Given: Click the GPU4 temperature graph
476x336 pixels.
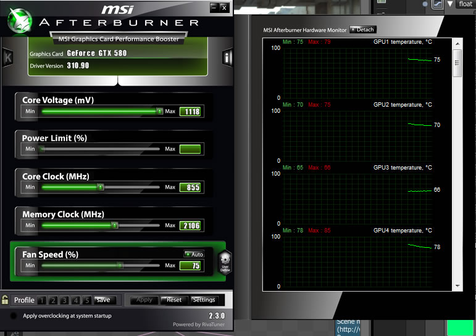Looking at the screenshot, I should (x=357, y=261).
